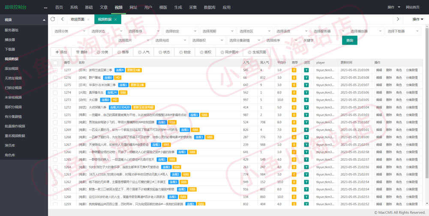This screenshot has width=429, height=216.
Task: Click the refresh icon beside the tabs
Action: pos(53,19)
